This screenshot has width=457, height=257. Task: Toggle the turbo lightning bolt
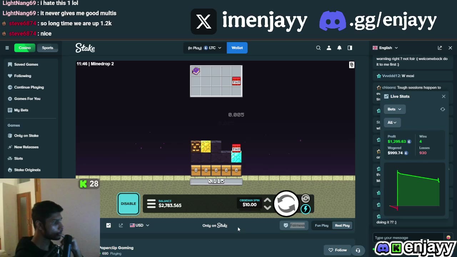[306, 209]
